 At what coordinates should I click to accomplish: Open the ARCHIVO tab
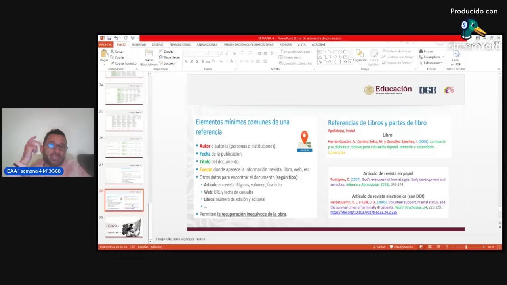[x=106, y=45]
